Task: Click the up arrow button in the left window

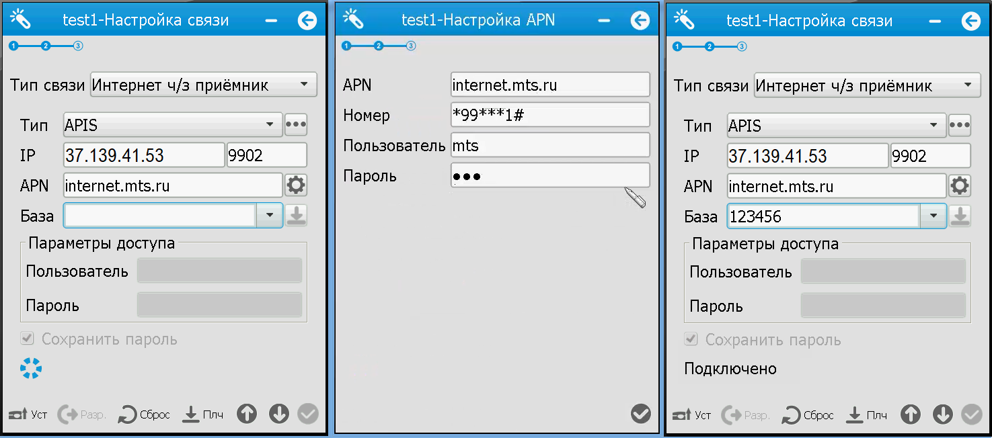Action: tap(247, 414)
